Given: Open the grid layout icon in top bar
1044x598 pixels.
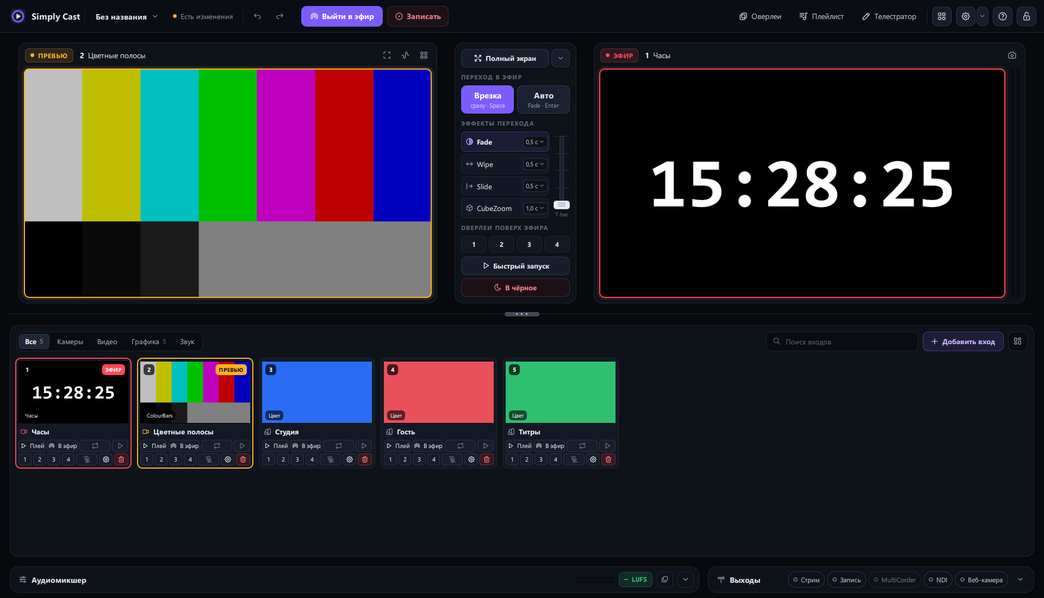Looking at the screenshot, I should (x=942, y=16).
